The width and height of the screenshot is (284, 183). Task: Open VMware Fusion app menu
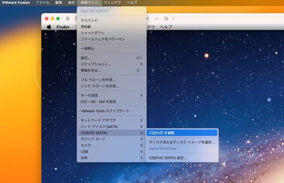[16, 2]
